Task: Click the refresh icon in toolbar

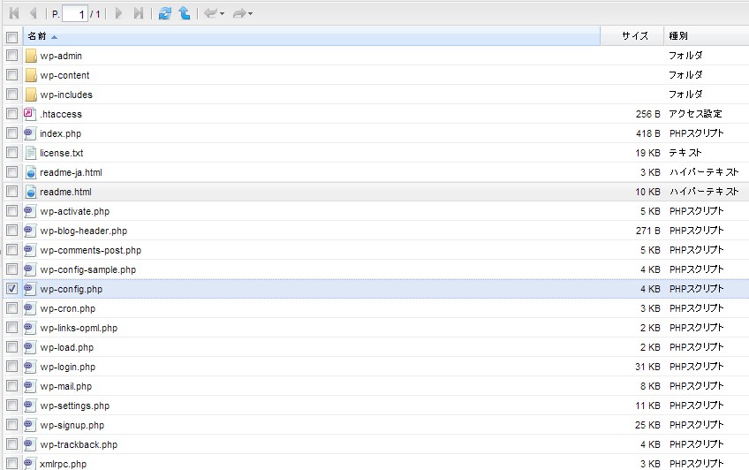Action: click(x=165, y=13)
